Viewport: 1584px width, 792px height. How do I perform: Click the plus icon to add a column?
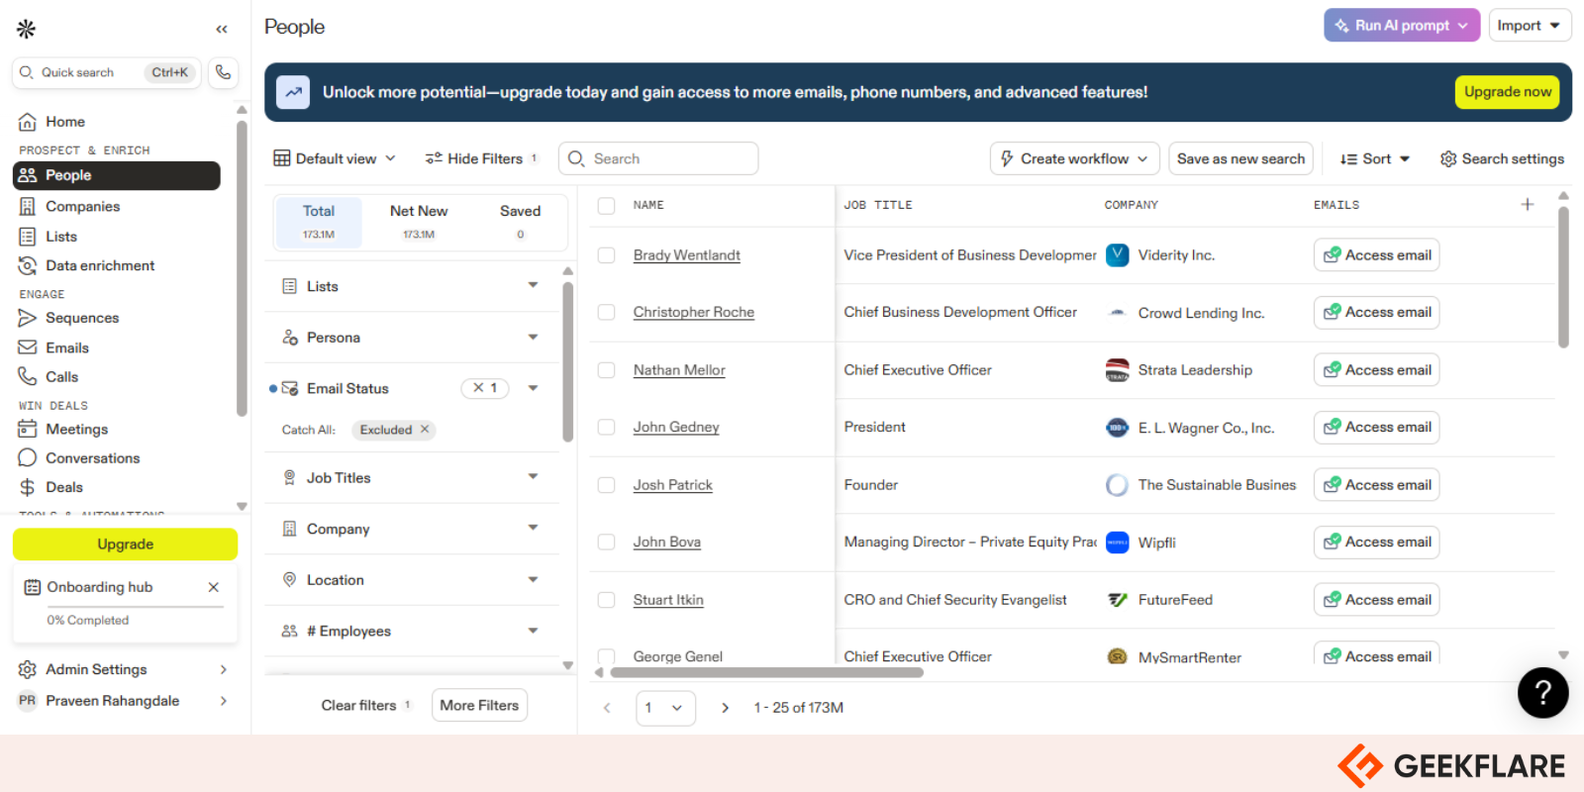[1527, 205]
